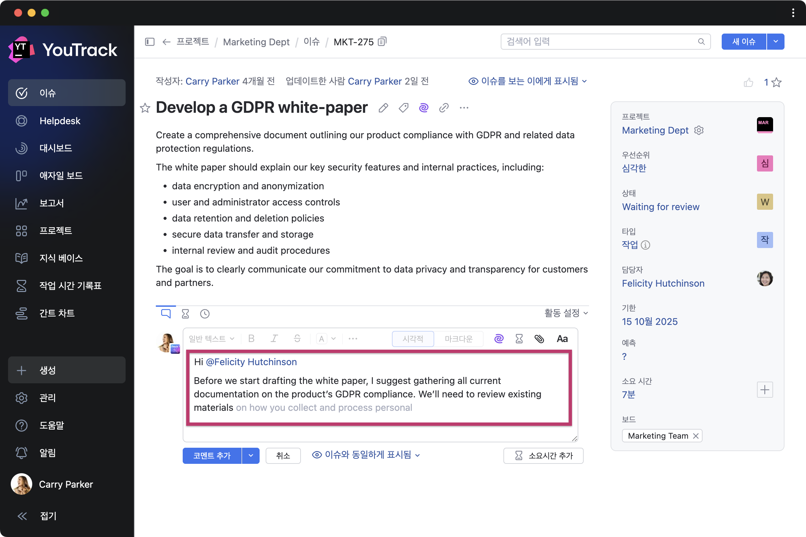
Task: Click the AI assistant swirl icon in comment toolbar
Action: (499, 339)
